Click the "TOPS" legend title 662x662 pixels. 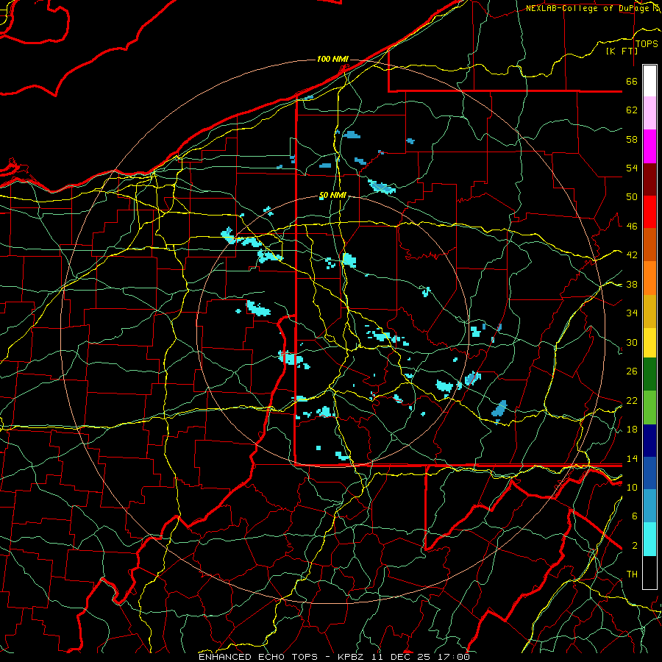647,43
